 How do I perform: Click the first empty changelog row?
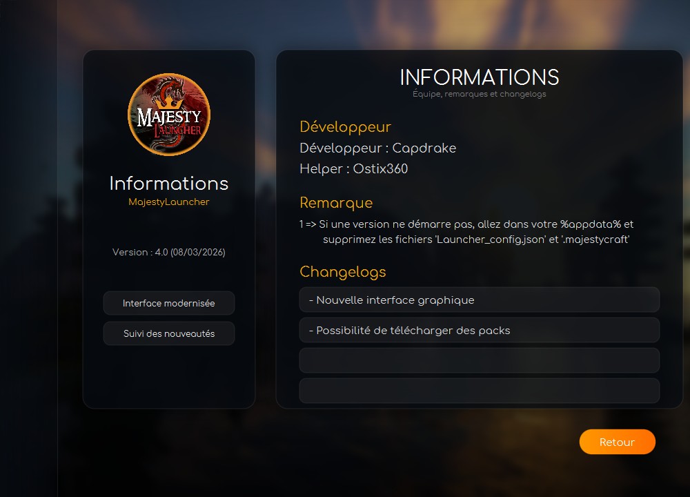479,360
